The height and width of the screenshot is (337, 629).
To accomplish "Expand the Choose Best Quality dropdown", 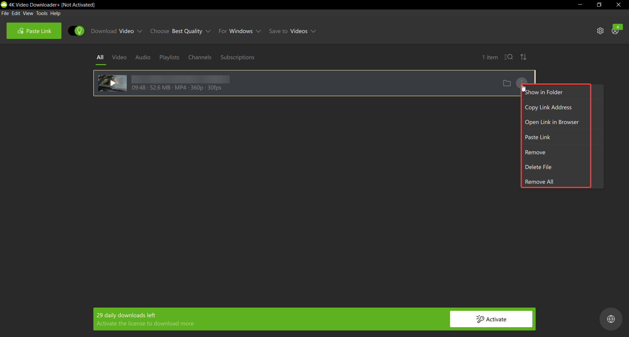I will pyautogui.click(x=180, y=31).
